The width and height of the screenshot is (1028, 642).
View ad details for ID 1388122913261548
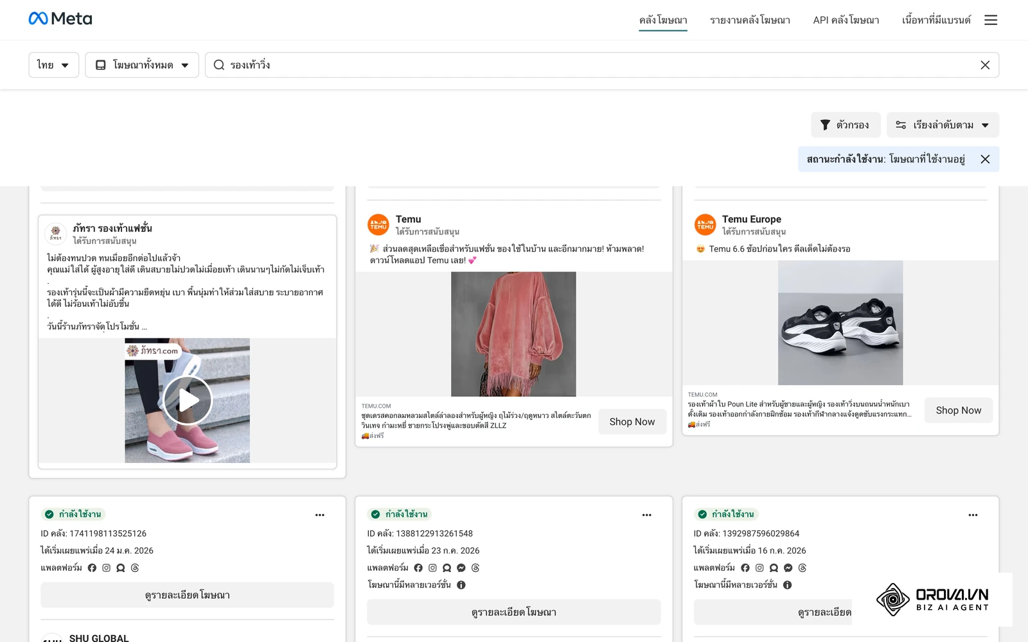[x=514, y=612]
